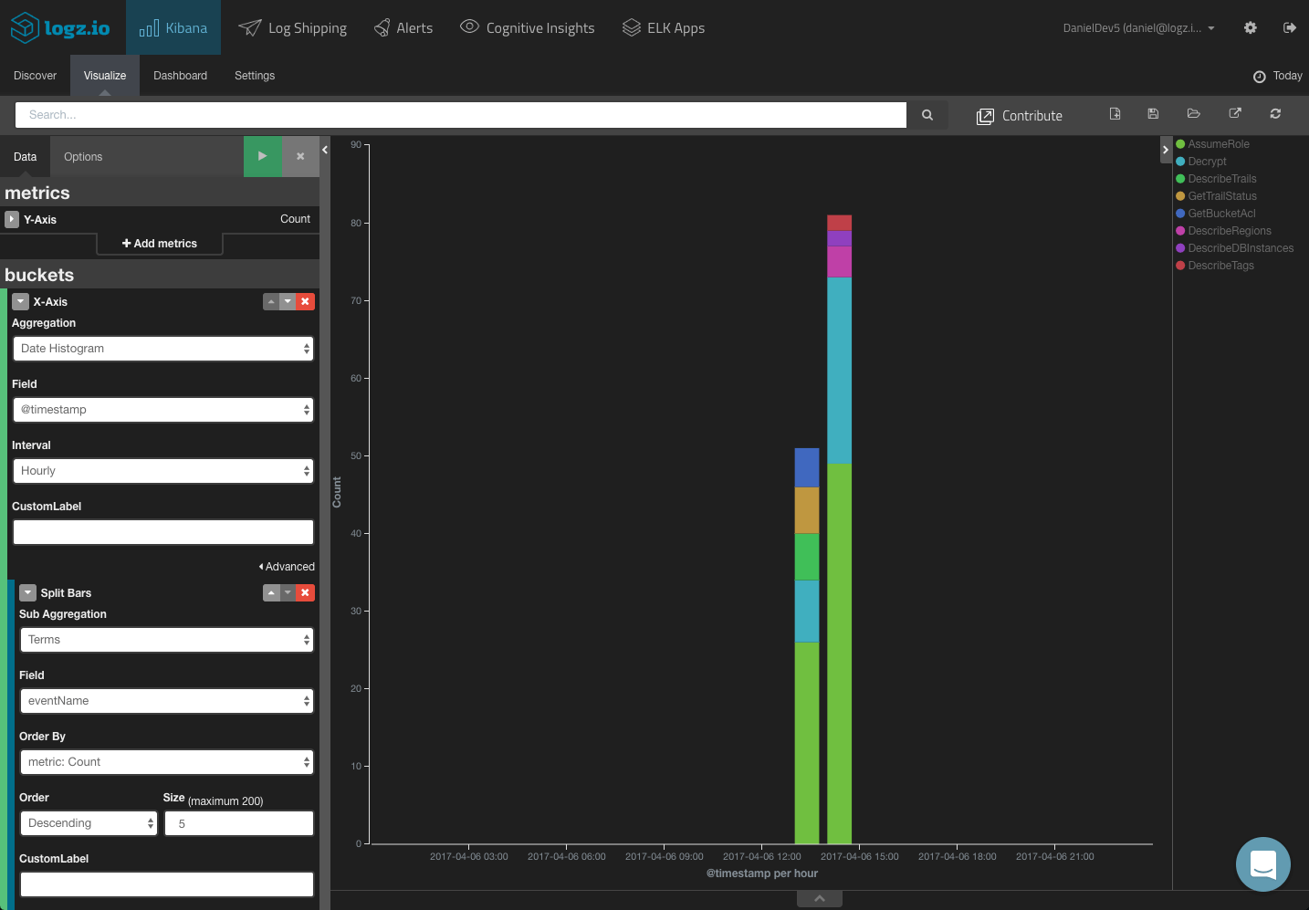
Task: Switch to the Settings tab
Action: (255, 76)
